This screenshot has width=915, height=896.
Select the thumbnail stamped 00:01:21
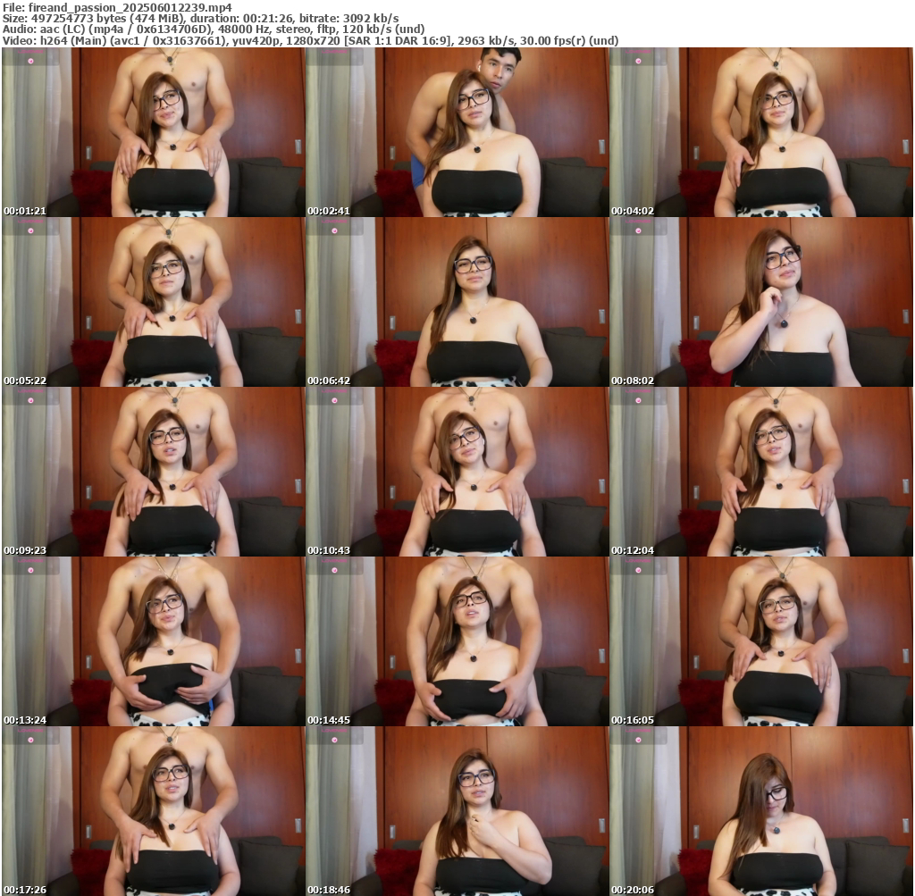[x=154, y=132]
